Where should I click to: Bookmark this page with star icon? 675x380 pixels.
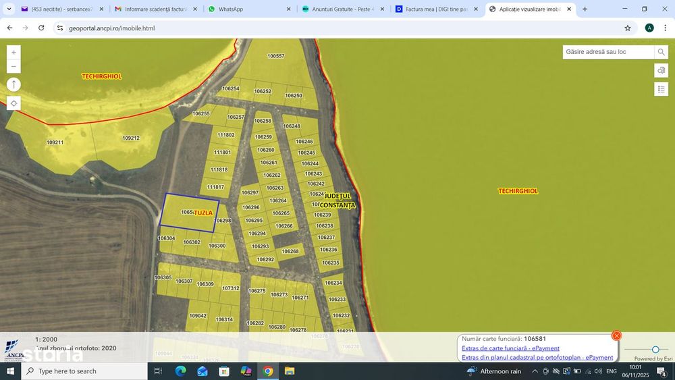pos(628,28)
